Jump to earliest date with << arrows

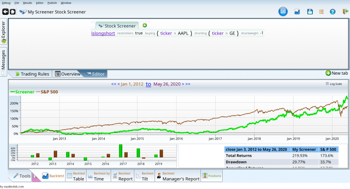(x=114, y=84)
